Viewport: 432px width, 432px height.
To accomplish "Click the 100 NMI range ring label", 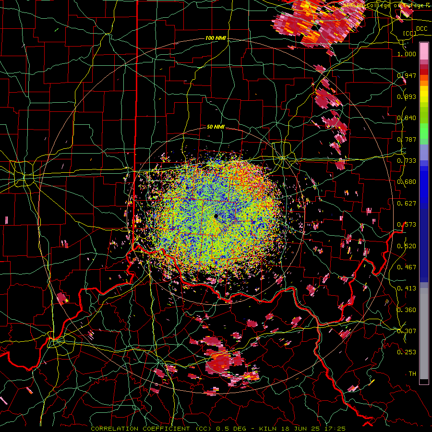I will [x=216, y=38].
